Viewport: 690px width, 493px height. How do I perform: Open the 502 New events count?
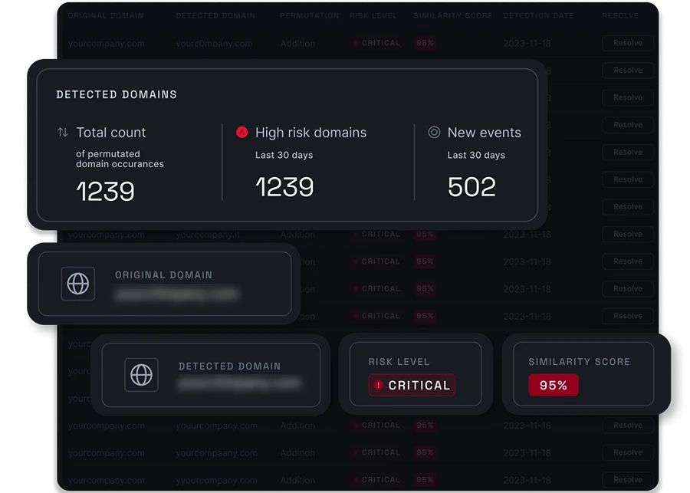click(472, 187)
